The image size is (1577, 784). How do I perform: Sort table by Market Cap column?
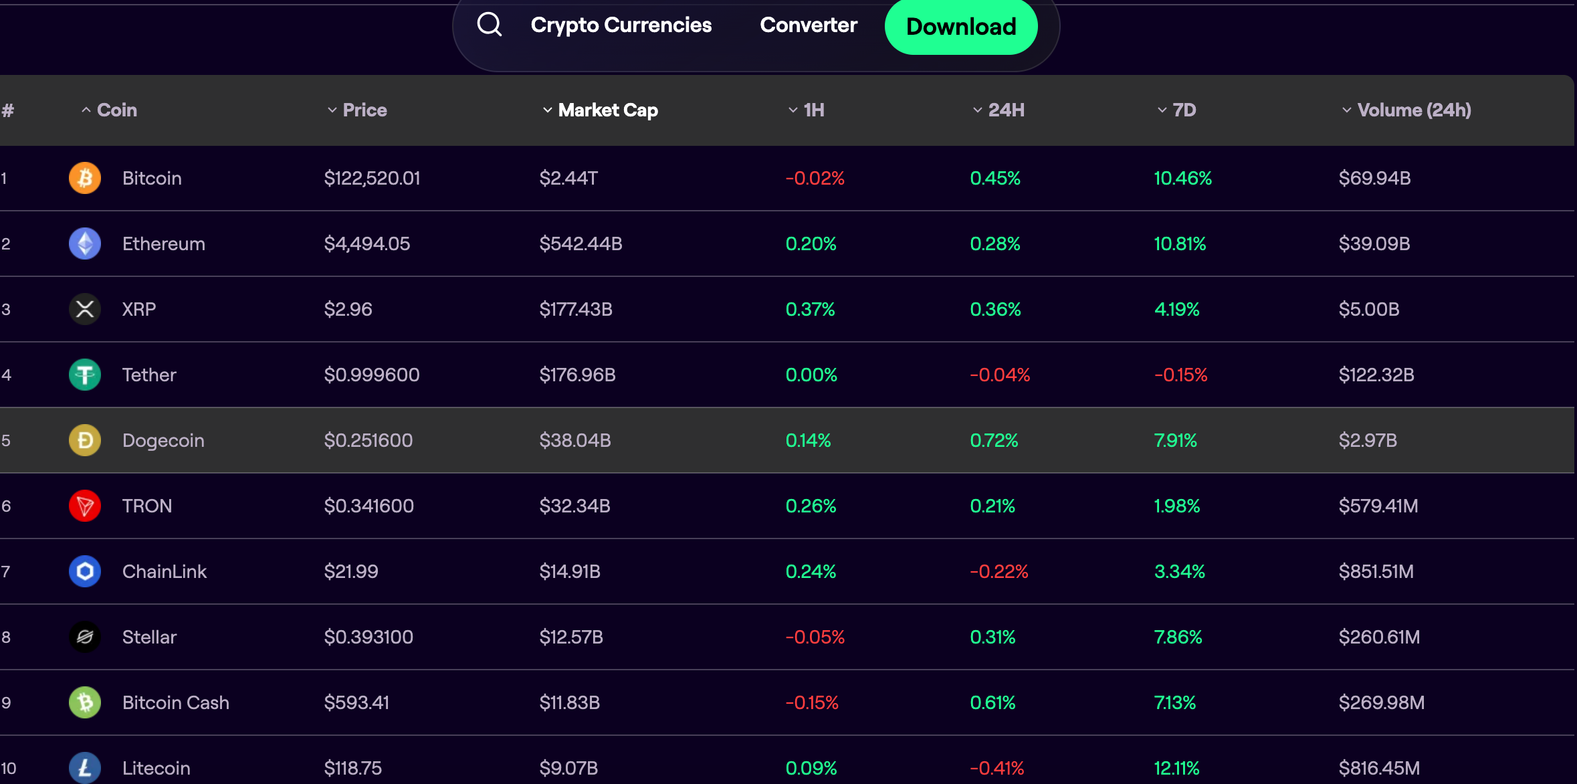click(607, 110)
